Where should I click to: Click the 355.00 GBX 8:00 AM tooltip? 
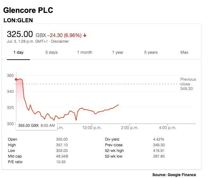tap(36, 126)
